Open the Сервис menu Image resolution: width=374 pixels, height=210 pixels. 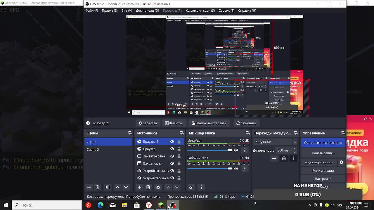coord(226,10)
